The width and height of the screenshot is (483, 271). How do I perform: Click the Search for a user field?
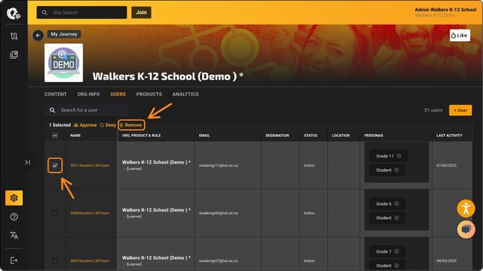tap(86, 110)
